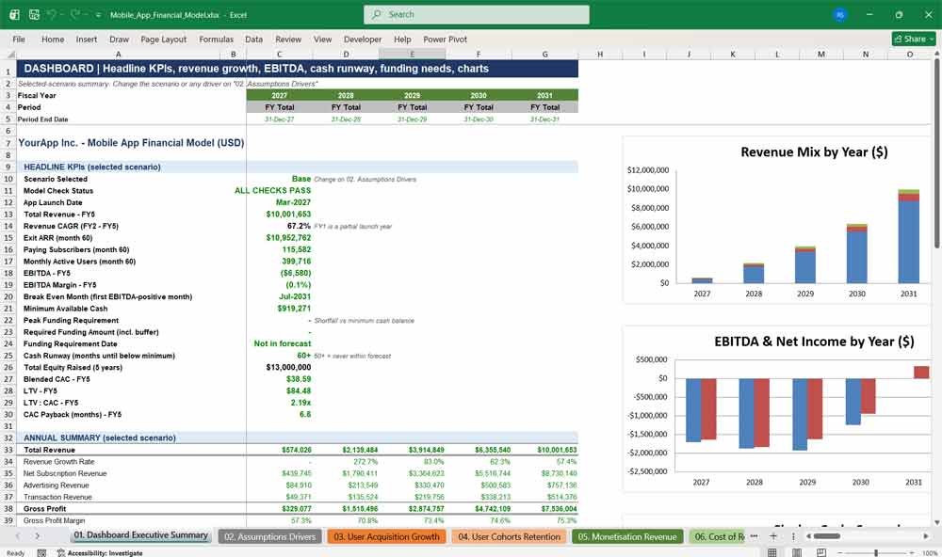The image size is (942, 557).
Task: Click the Undo arrow icon
Action: point(52,14)
